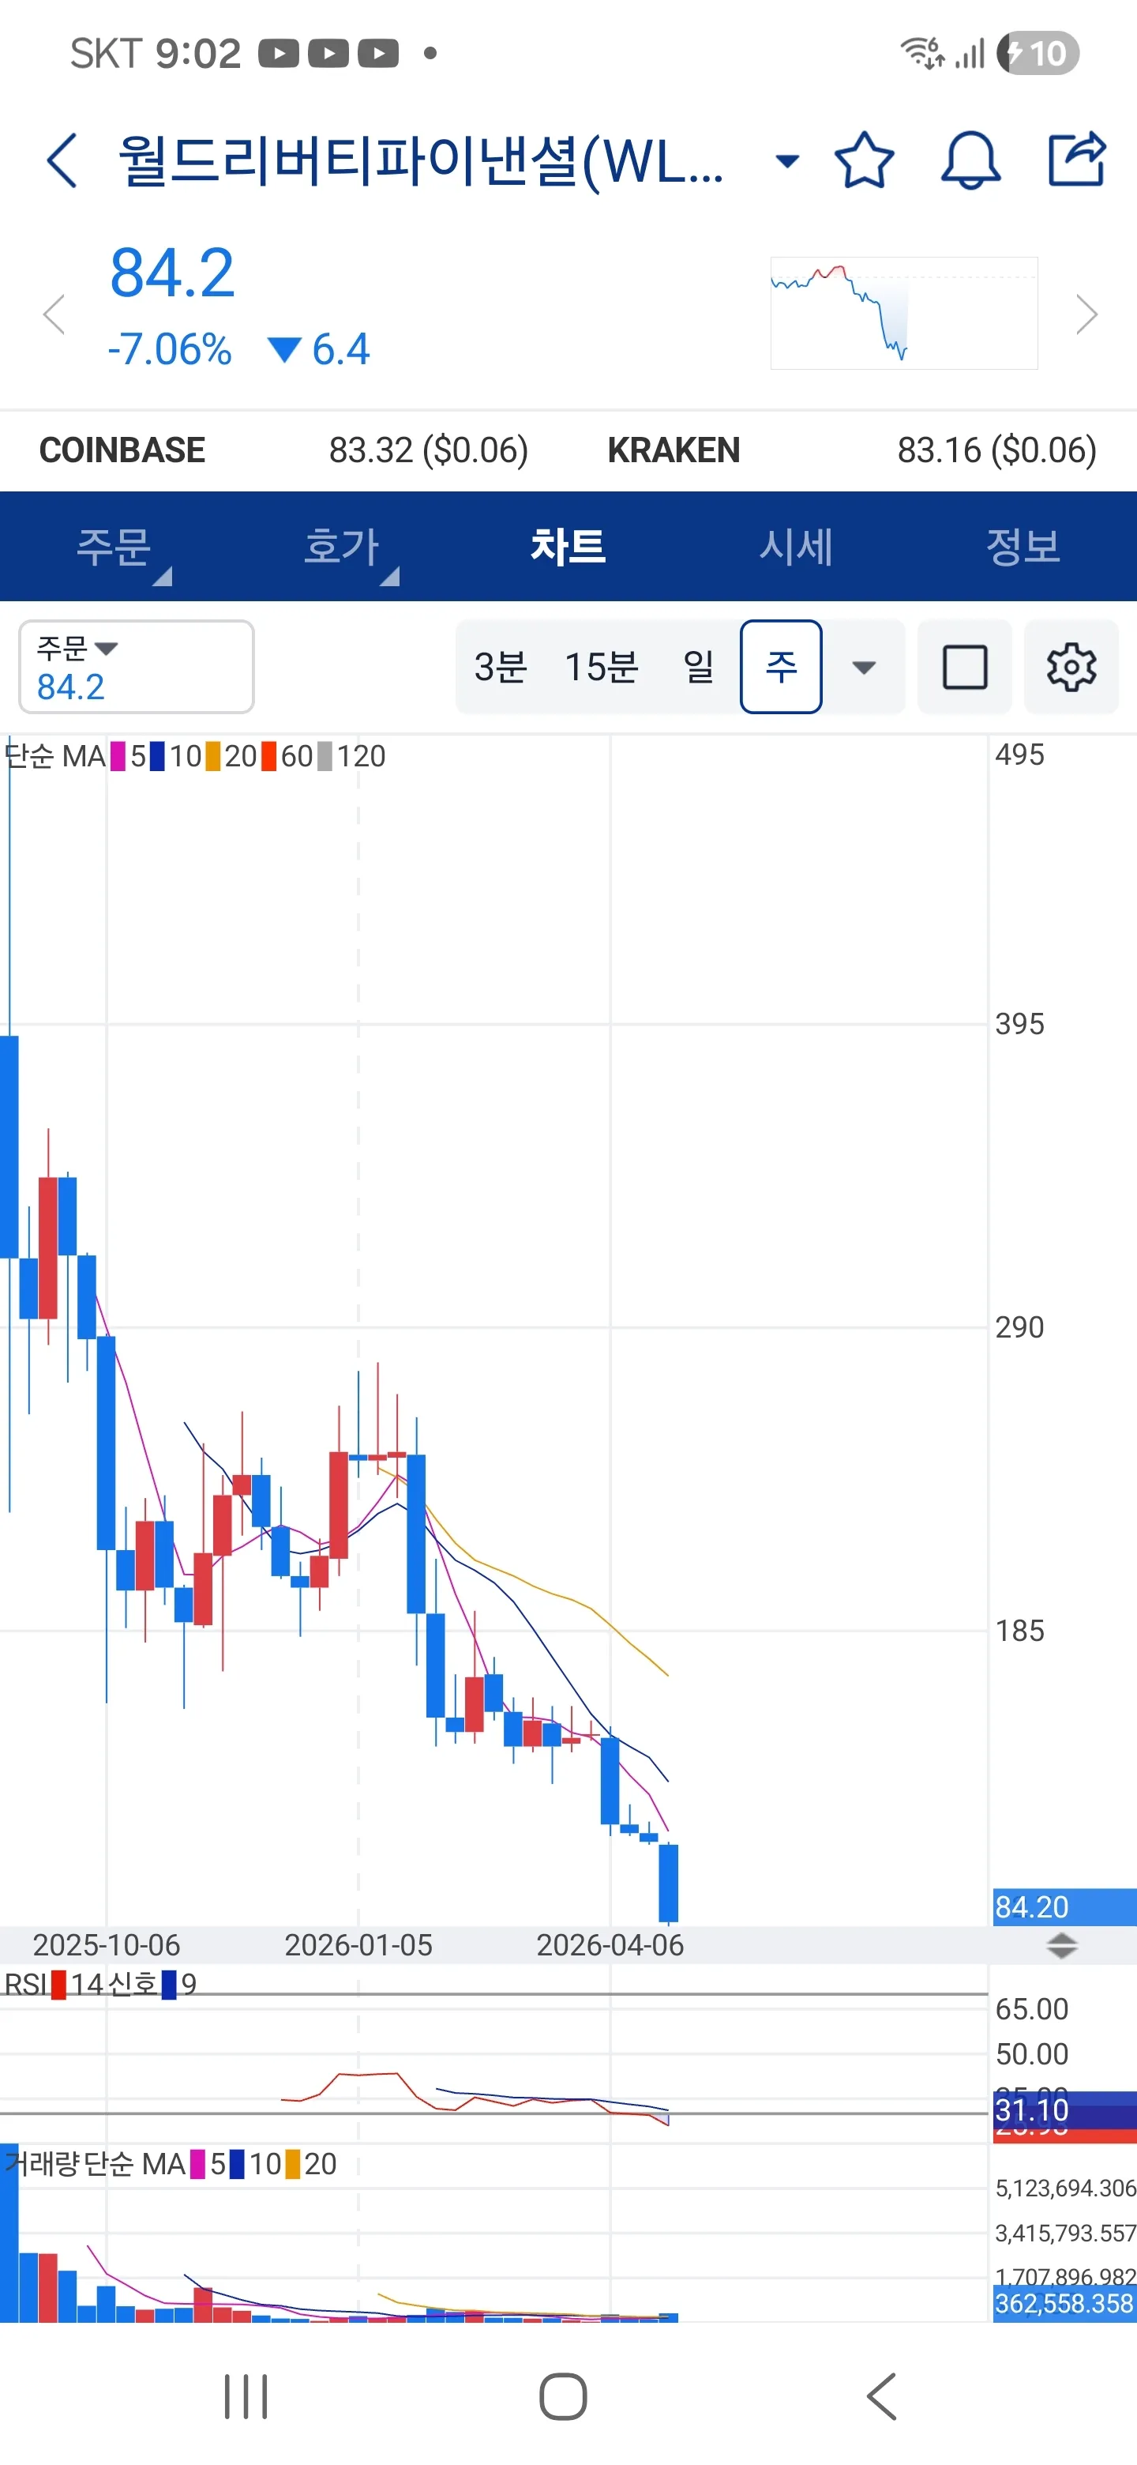Image resolution: width=1137 pixels, height=2465 pixels.
Task: Tap the mini price sparkline thumbnail
Action: [903, 313]
